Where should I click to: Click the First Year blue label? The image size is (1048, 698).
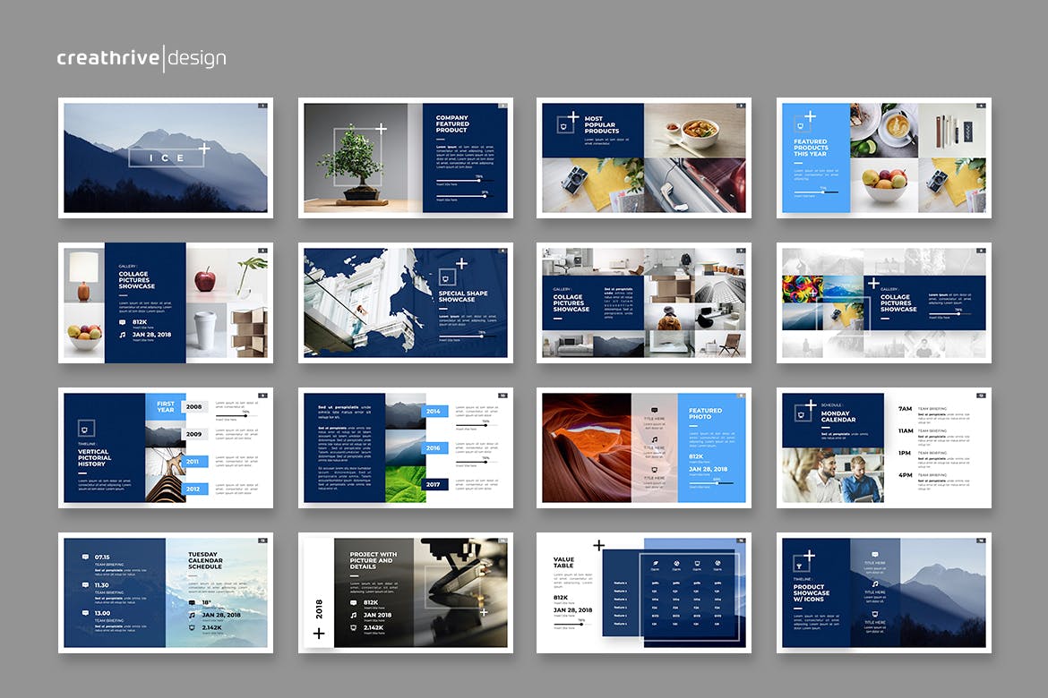coord(166,406)
